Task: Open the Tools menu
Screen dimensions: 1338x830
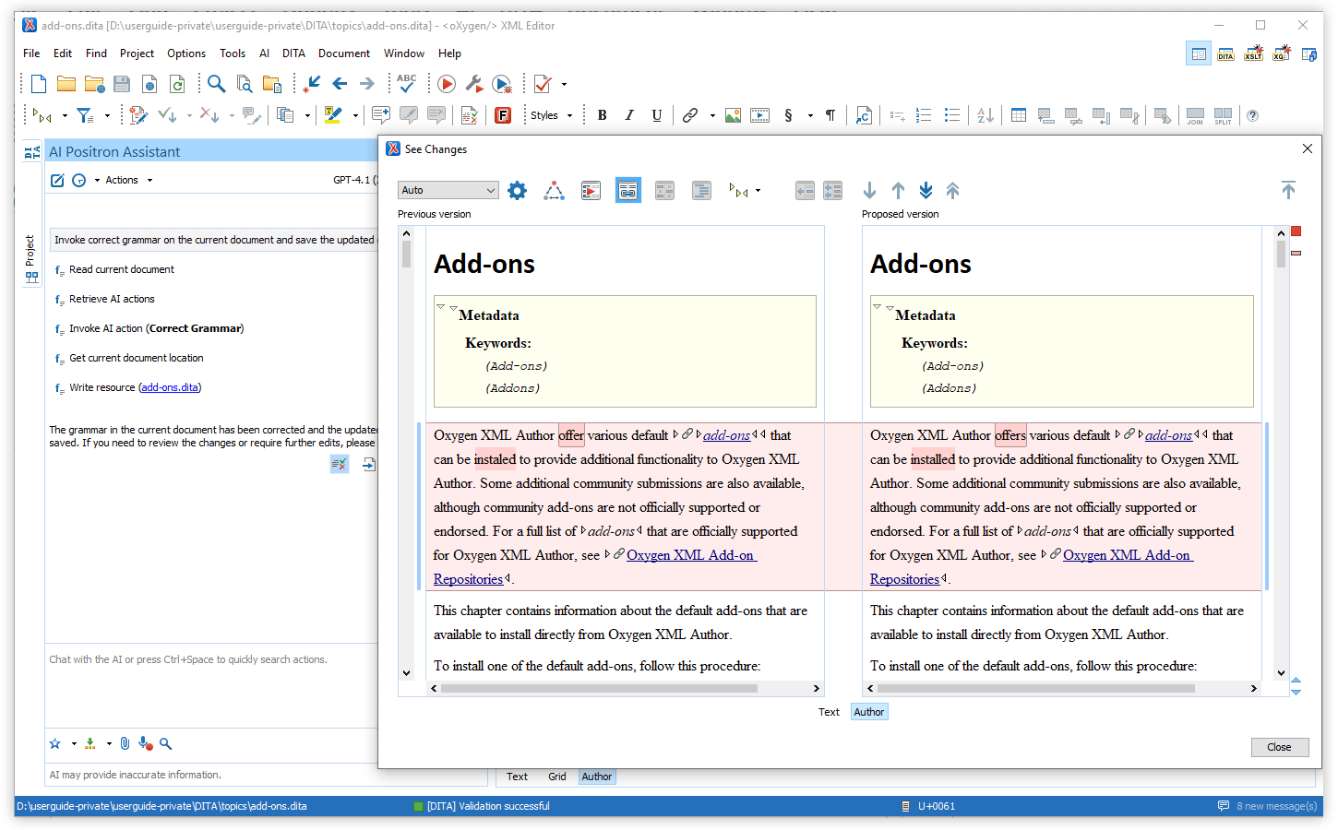Action: click(233, 53)
